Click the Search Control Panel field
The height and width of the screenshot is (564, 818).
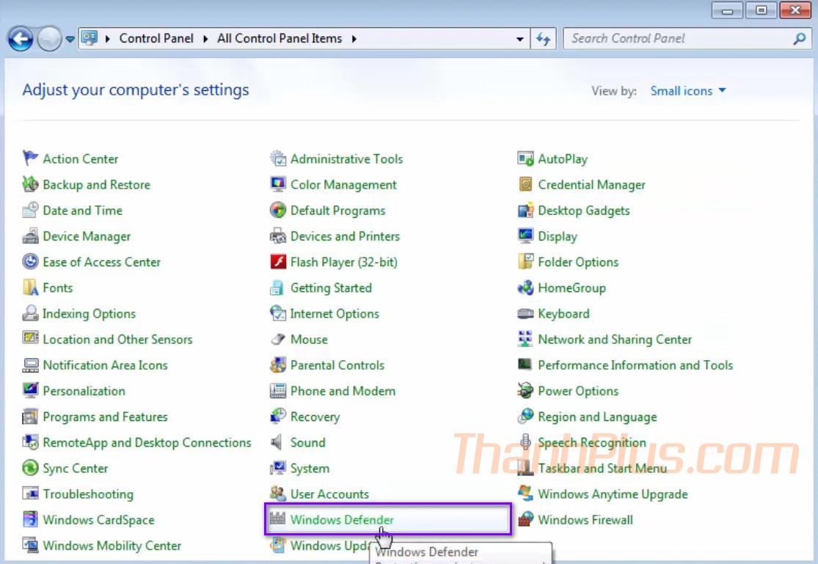click(679, 39)
